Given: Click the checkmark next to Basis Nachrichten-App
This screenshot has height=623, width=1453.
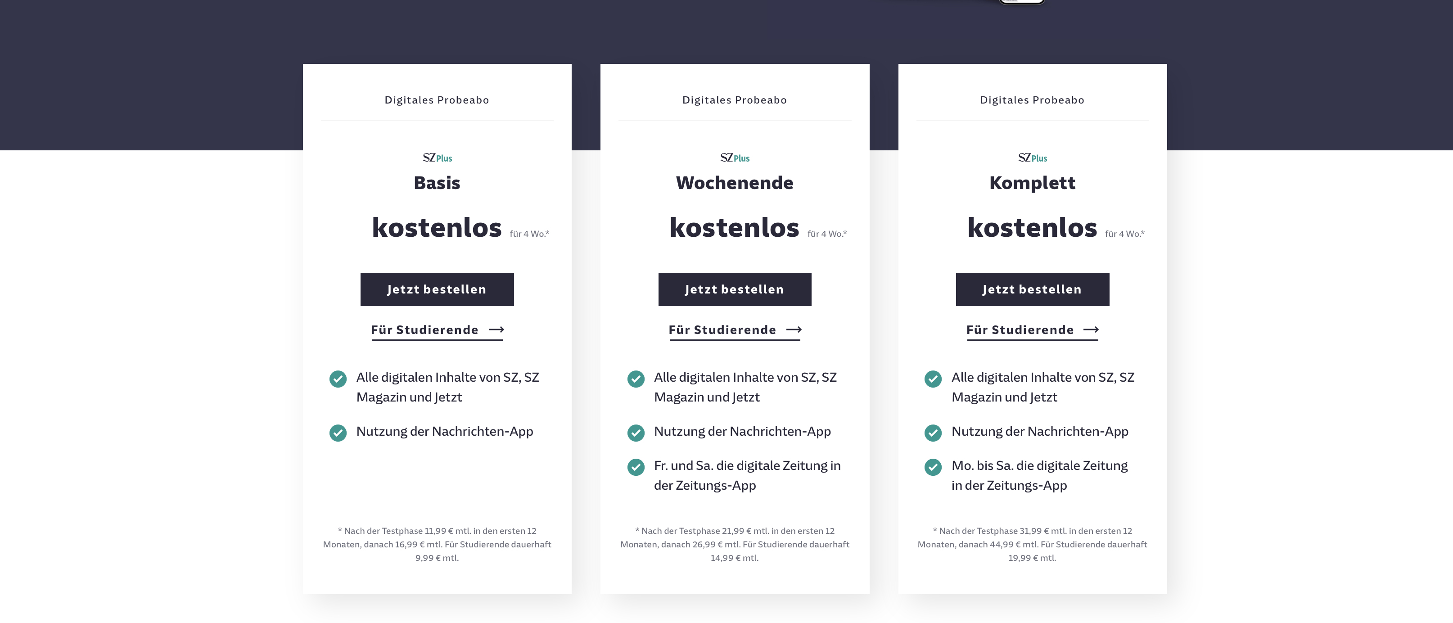Looking at the screenshot, I should 338,433.
